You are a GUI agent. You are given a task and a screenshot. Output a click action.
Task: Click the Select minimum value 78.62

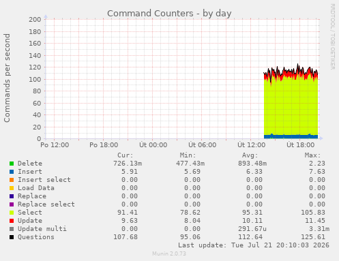pyautogui.click(x=190, y=213)
